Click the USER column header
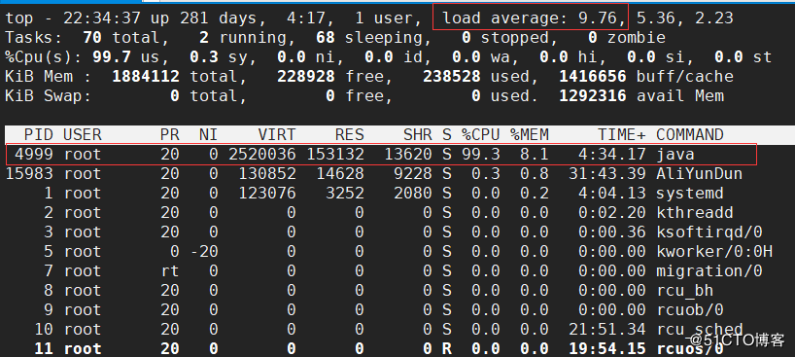This screenshot has height=357, width=795. click(83, 135)
